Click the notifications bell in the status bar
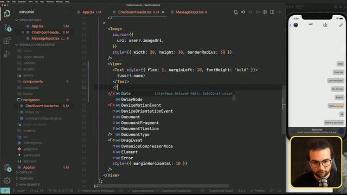This screenshot has height=195, width=347. pyautogui.click(x=280, y=191)
